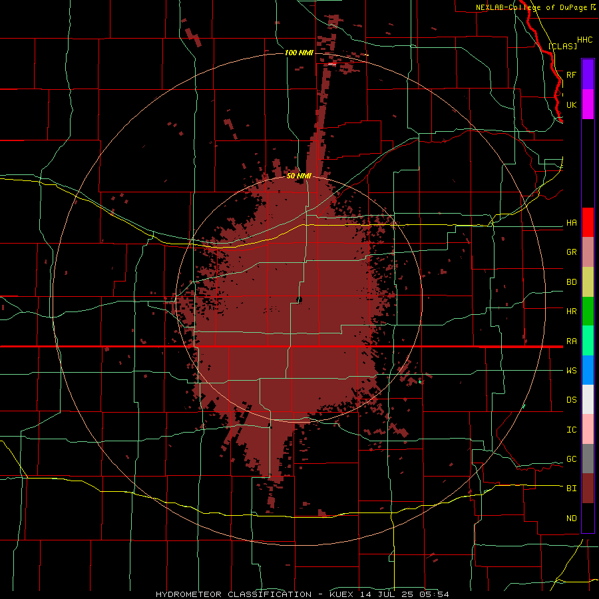This screenshot has height=599, width=599.
Task: Click the RA legend label
Action: click(571, 341)
